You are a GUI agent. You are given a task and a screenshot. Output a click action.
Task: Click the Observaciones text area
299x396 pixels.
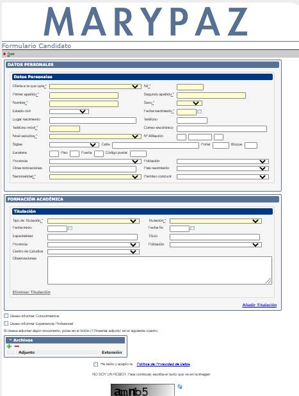(x=159, y=270)
